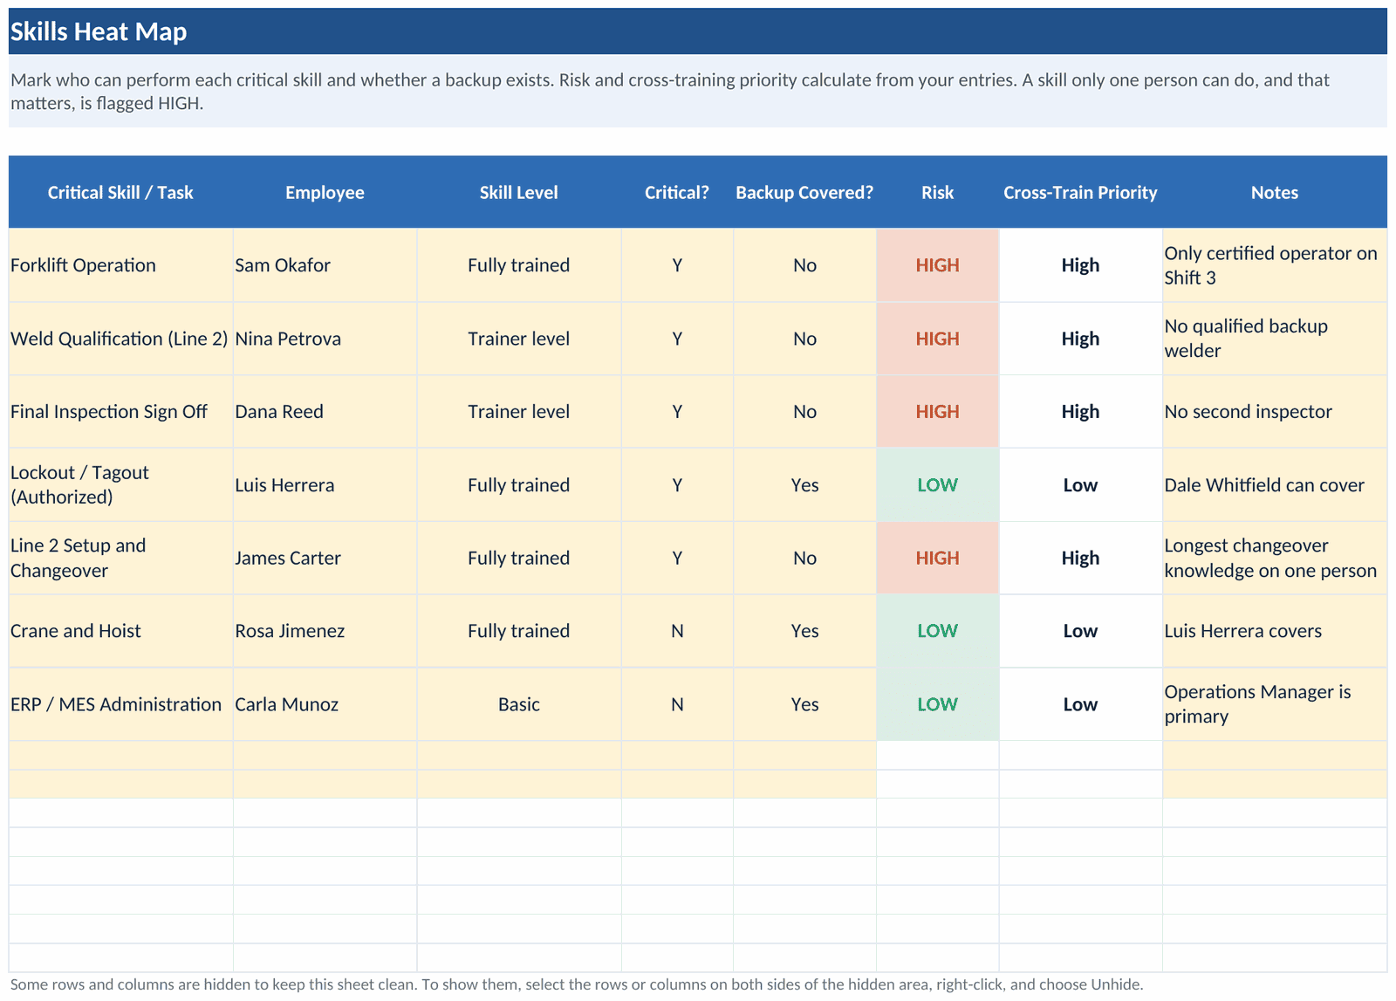Screen dimensions: 1396x1001
Task: Select the HIGH risk cell for Forklift Operation
Action: 937,265
